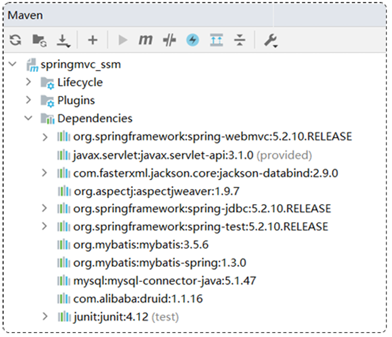Viewport: 392px width, 337px height.
Task: Generate sources and update folders icon
Action: [x=39, y=40]
